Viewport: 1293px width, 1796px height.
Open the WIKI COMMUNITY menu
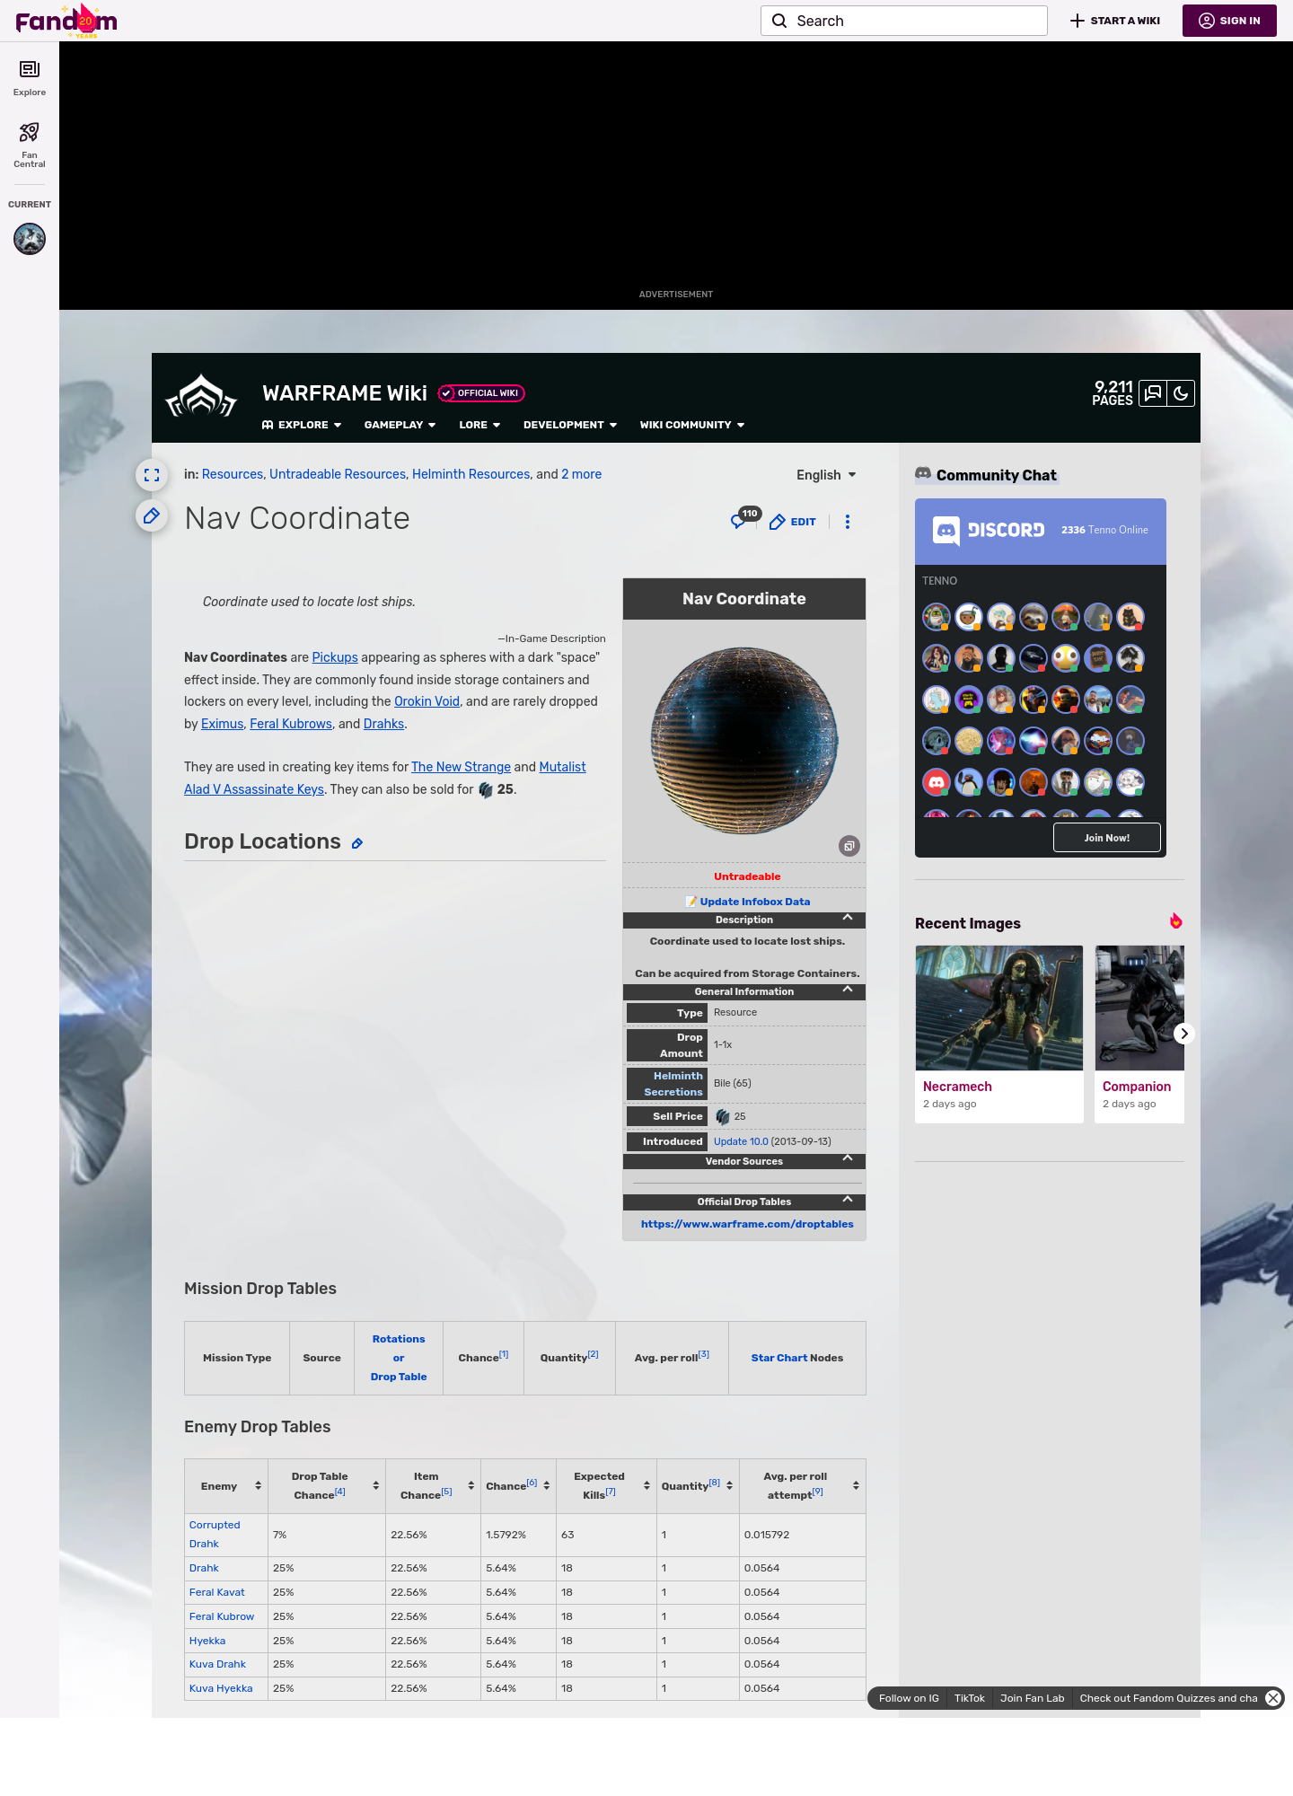pos(692,425)
